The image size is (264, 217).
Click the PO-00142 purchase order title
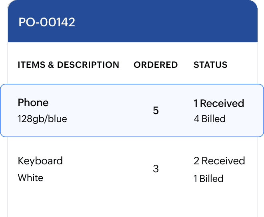pyautogui.click(x=47, y=22)
